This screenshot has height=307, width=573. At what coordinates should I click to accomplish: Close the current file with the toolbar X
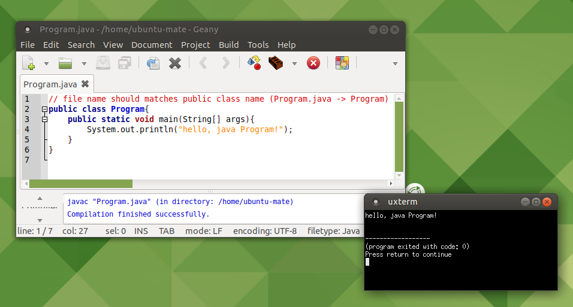coord(175,63)
